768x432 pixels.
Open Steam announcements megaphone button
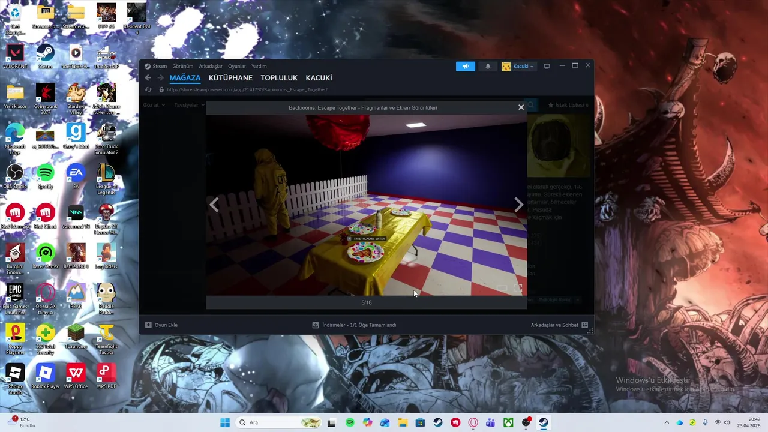click(x=465, y=67)
